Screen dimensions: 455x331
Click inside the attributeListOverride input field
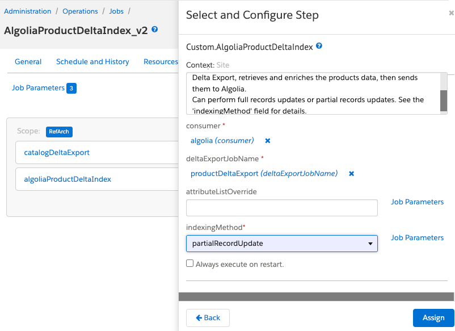click(281, 208)
